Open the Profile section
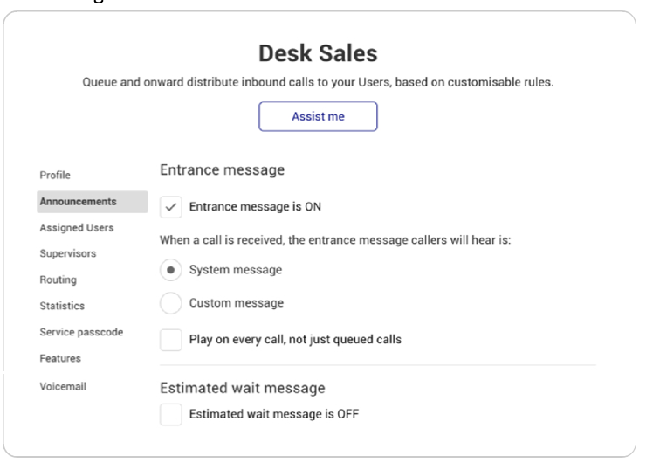The width and height of the screenshot is (646, 463). click(x=54, y=175)
